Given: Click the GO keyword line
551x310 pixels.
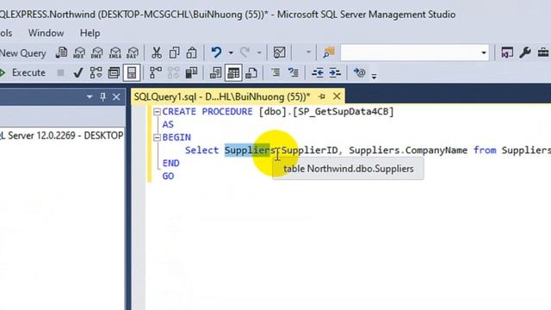Looking at the screenshot, I should pyautogui.click(x=168, y=176).
